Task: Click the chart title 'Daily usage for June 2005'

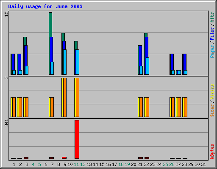Action: pyautogui.click(x=45, y=6)
